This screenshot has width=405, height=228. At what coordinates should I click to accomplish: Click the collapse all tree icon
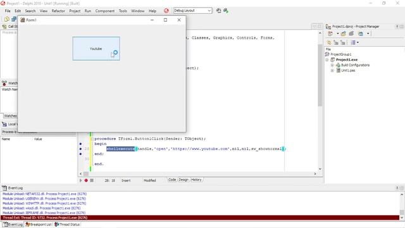(343, 42)
